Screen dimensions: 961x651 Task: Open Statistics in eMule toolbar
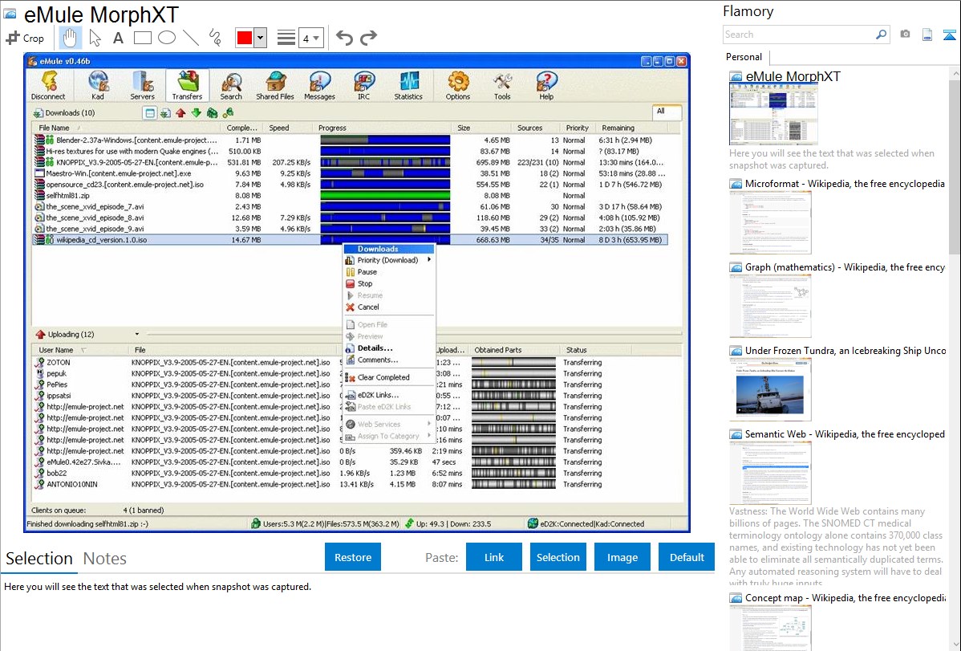point(408,85)
